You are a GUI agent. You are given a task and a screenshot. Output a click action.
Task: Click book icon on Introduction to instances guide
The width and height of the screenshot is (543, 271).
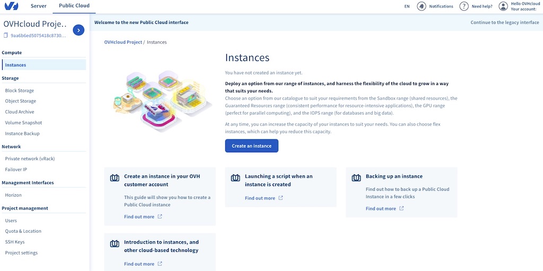tap(115, 244)
